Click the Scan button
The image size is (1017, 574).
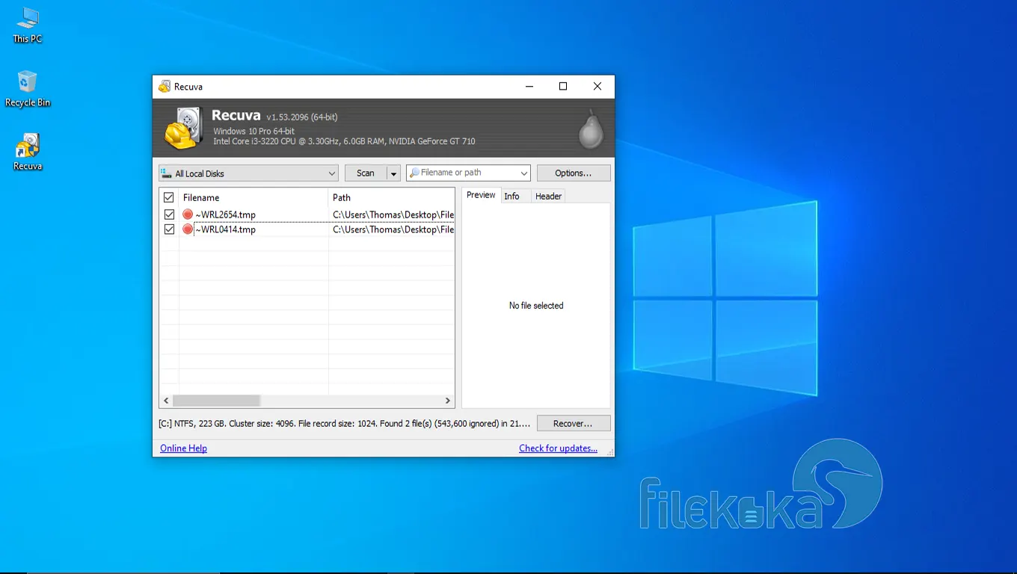365,173
